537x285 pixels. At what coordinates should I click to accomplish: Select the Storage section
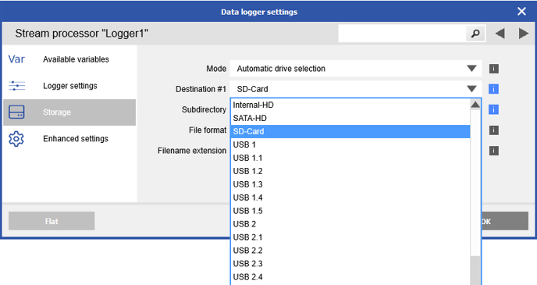tap(69, 112)
